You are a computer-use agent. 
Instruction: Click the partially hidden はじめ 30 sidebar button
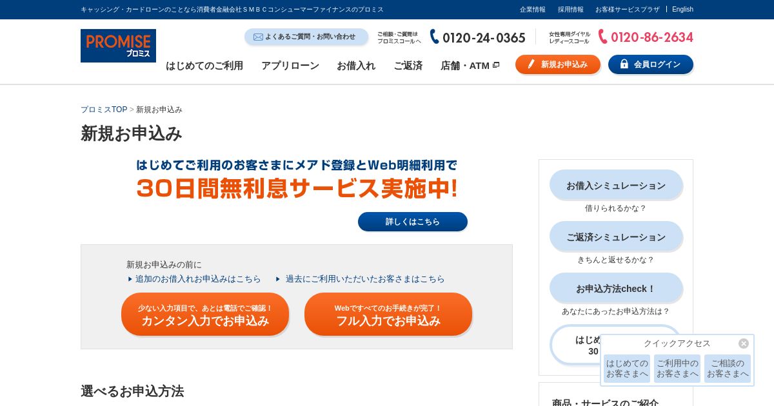[575, 345]
